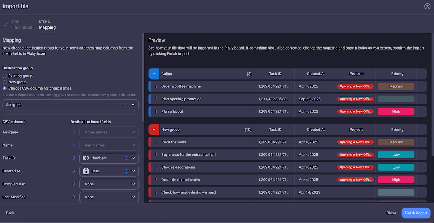
Task: Switch to the File upload step
Action: pos(22,26)
